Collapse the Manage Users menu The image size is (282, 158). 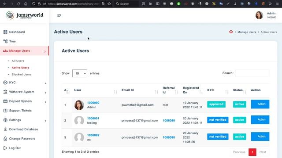pos(25,51)
